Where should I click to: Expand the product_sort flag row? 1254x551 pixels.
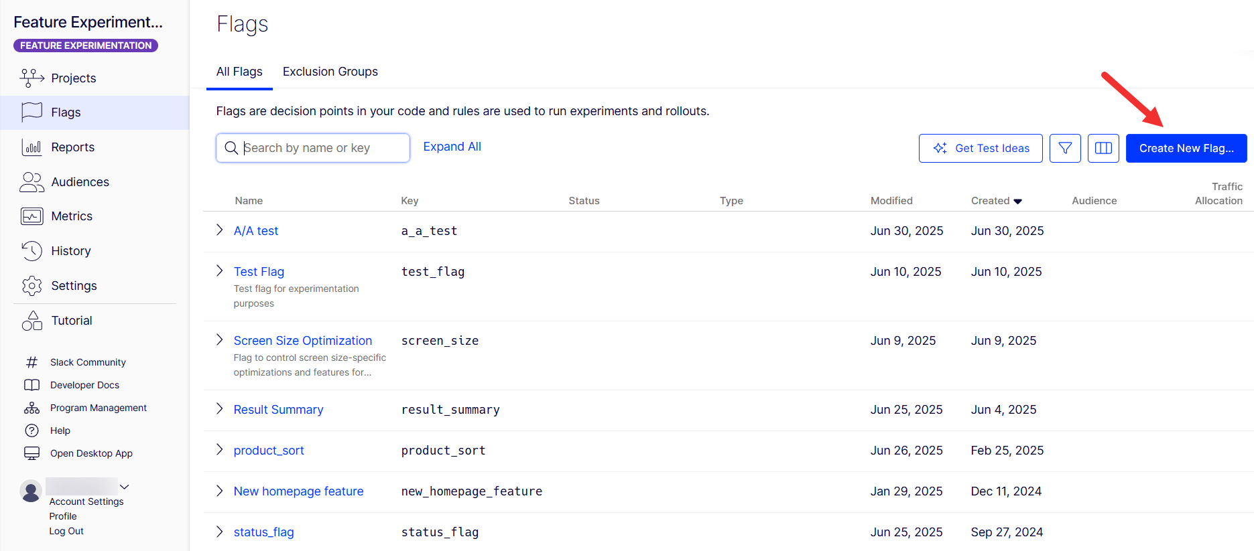(x=219, y=450)
